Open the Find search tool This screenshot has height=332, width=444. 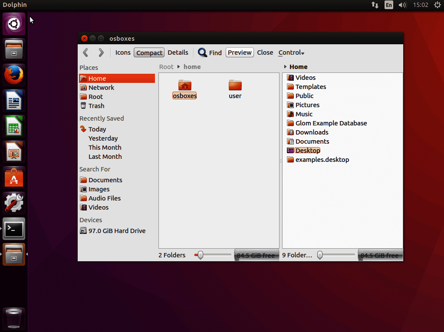[210, 52]
